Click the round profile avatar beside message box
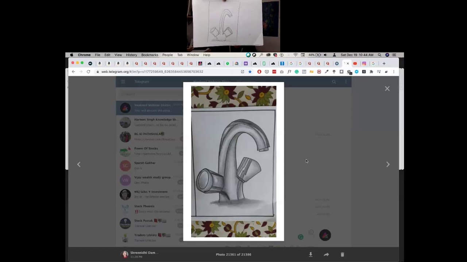 (x=325, y=235)
